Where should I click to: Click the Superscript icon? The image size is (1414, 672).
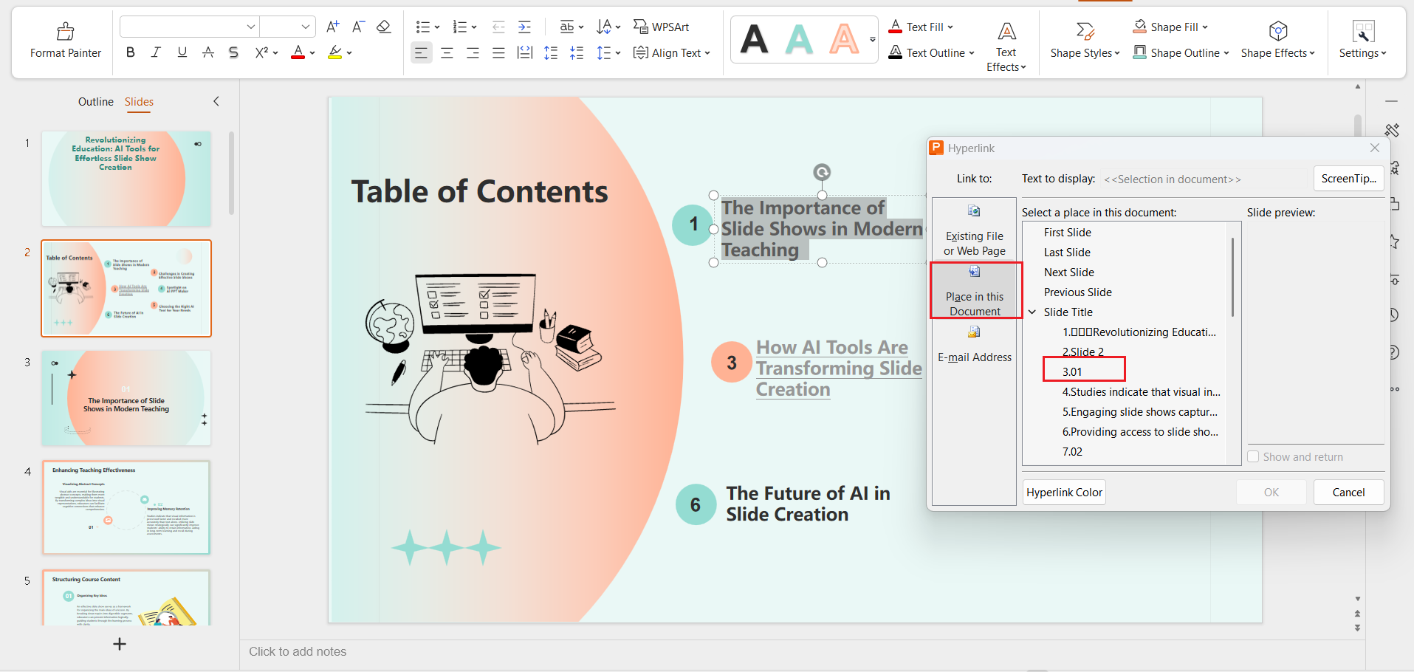point(261,52)
